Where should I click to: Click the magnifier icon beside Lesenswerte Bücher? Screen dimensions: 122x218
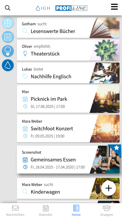coord(25,31)
